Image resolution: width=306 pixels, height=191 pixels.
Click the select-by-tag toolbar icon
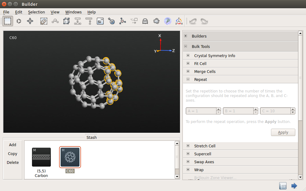pyautogui.click(x=44, y=21)
